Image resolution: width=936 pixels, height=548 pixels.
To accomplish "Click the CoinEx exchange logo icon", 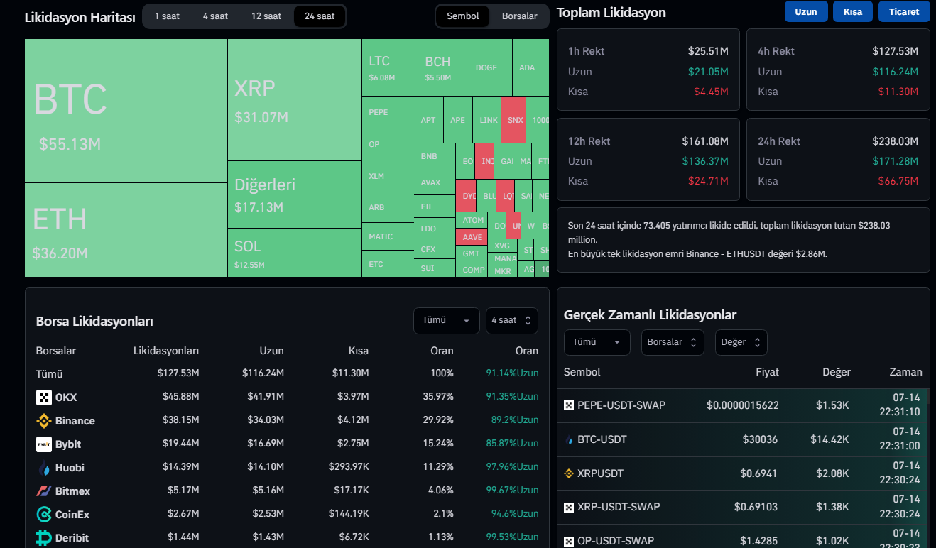I will (44, 515).
